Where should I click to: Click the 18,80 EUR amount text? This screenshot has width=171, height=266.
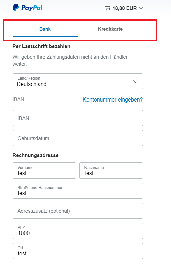coord(125,8)
